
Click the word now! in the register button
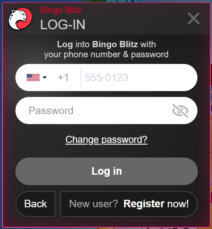tap(178, 204)
